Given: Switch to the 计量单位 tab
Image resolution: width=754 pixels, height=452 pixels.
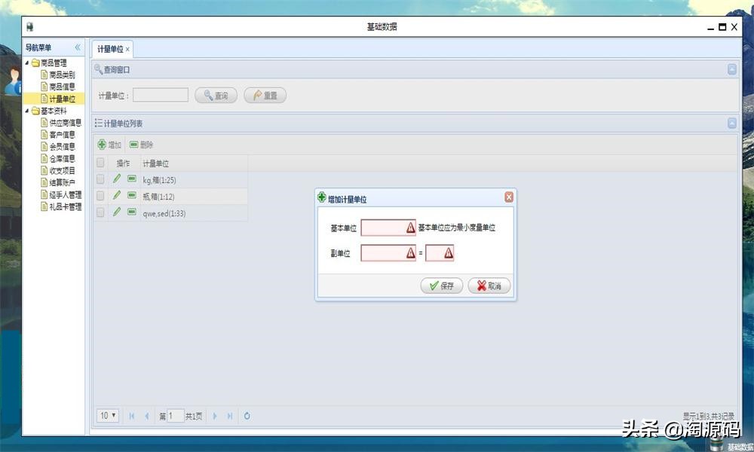Looking at the screenshot, I should [112, 47].
